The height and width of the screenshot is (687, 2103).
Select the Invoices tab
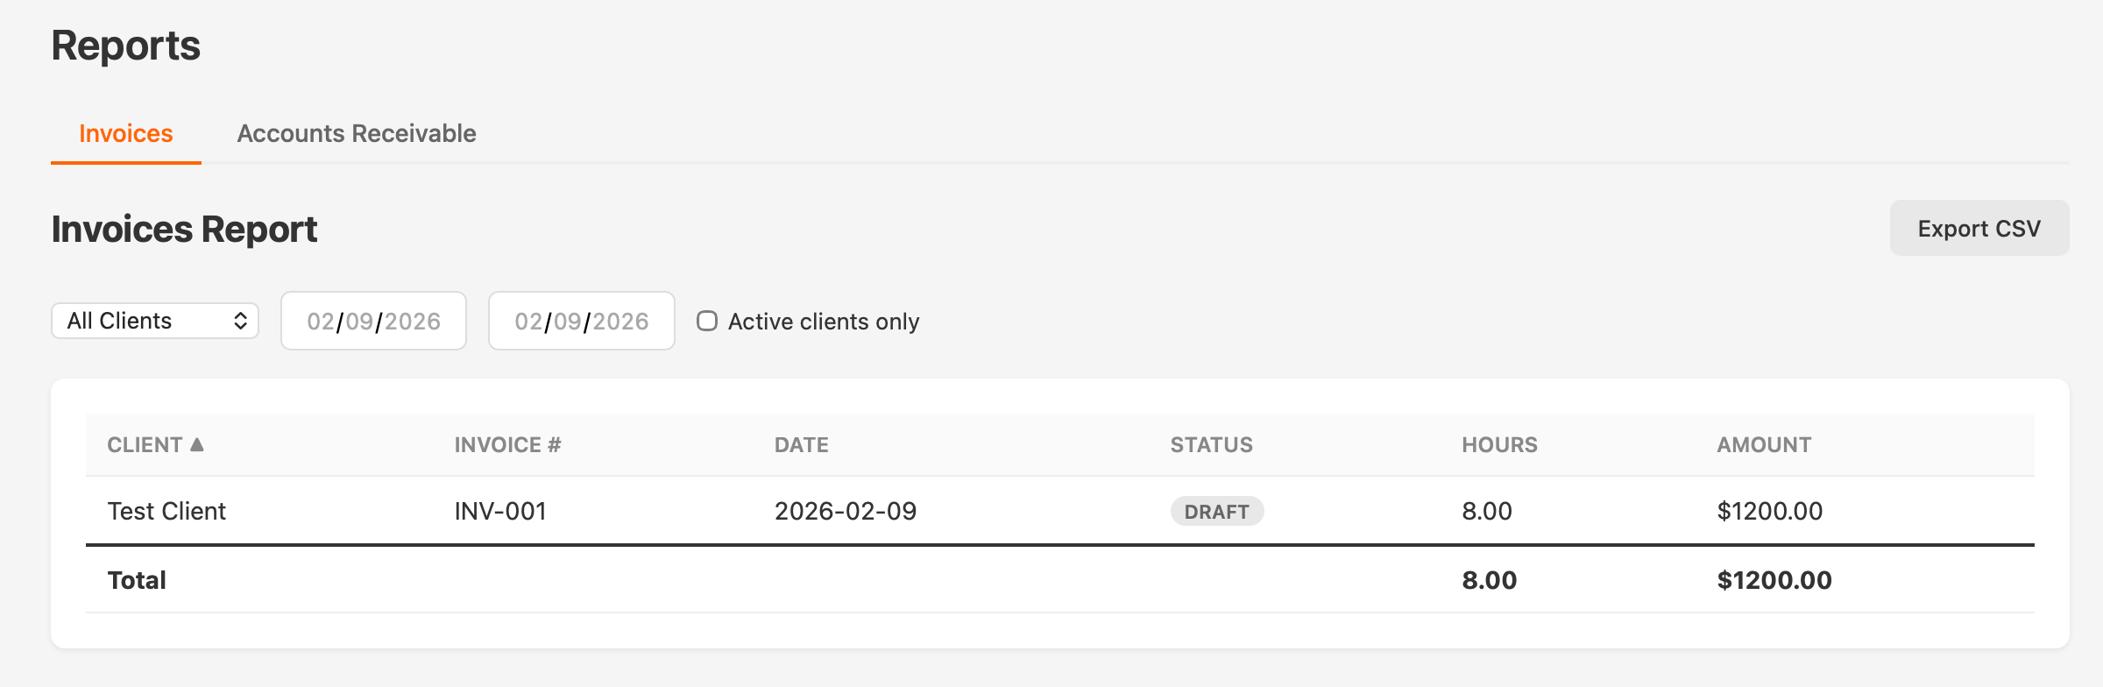point(125,133)
